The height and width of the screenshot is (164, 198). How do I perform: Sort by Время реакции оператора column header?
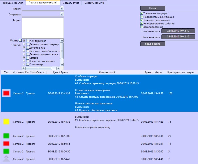tap(181, 72)
